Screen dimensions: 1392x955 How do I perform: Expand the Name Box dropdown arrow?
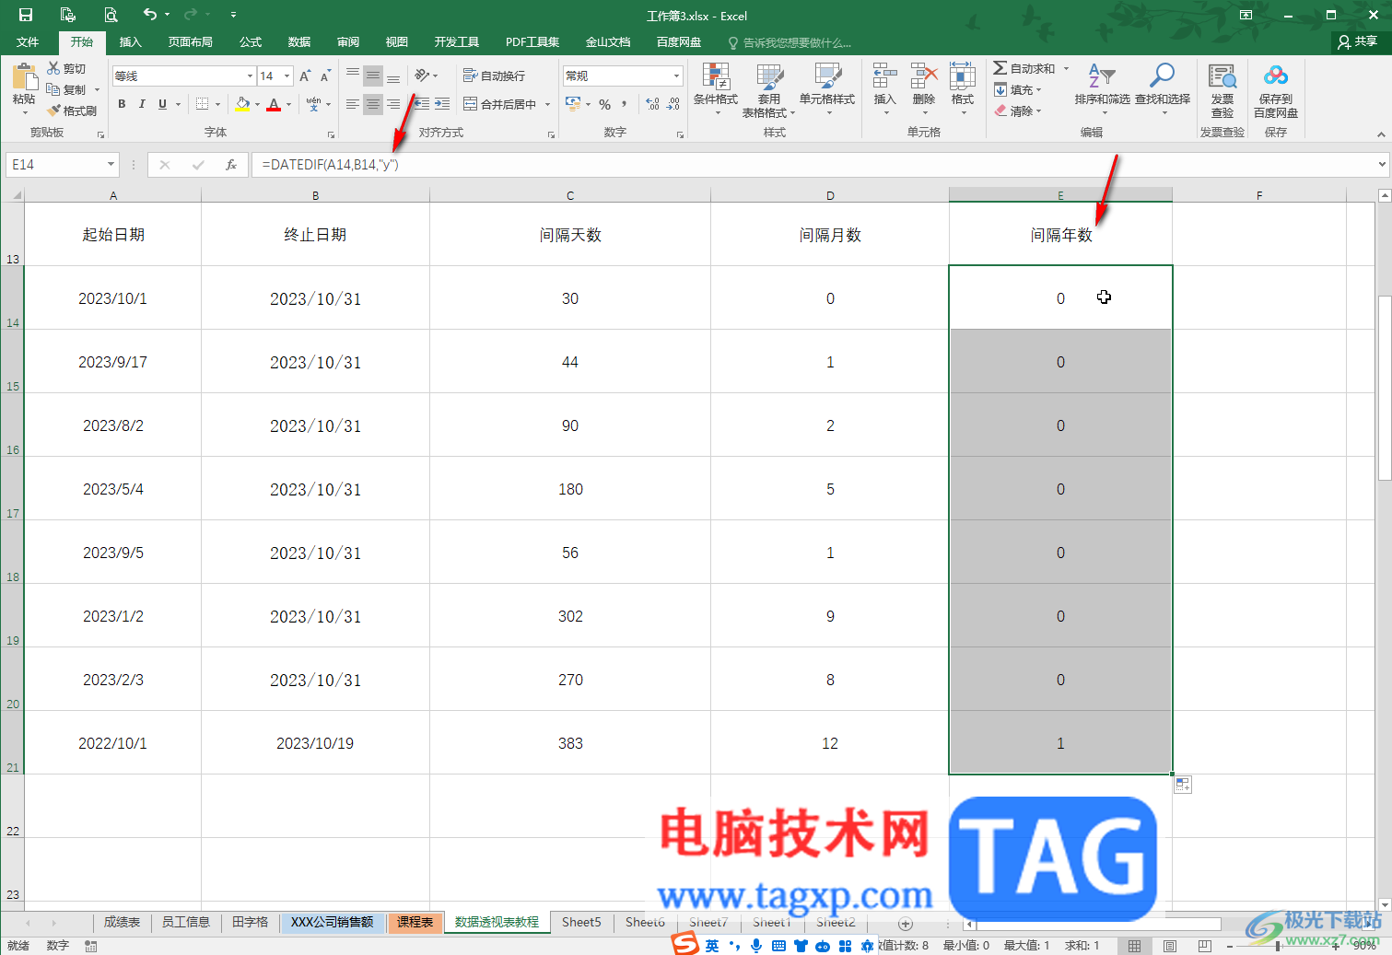(x=111, y=165)
